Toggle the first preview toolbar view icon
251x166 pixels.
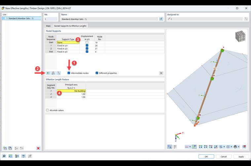[x=169, y=147]
